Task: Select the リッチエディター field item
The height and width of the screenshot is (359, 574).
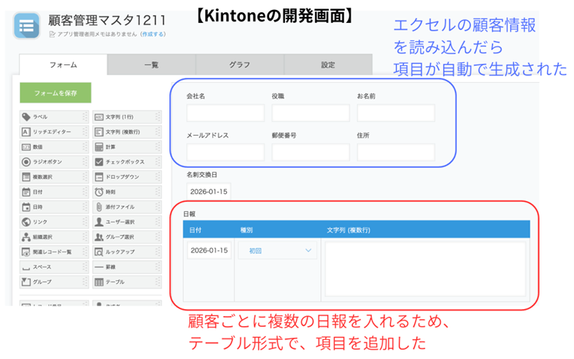Action: click(52, 132)
